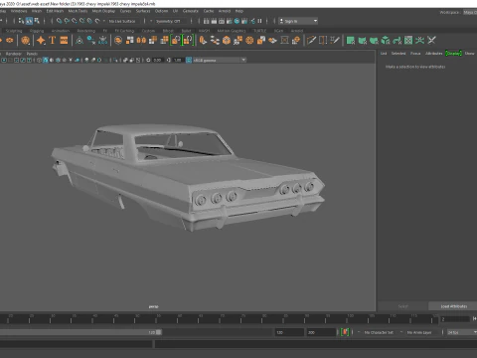This screenshot has width=477, height=358.
Task: Toggle the viewport gamma color management icon
Action: click(x=189, y=60)
